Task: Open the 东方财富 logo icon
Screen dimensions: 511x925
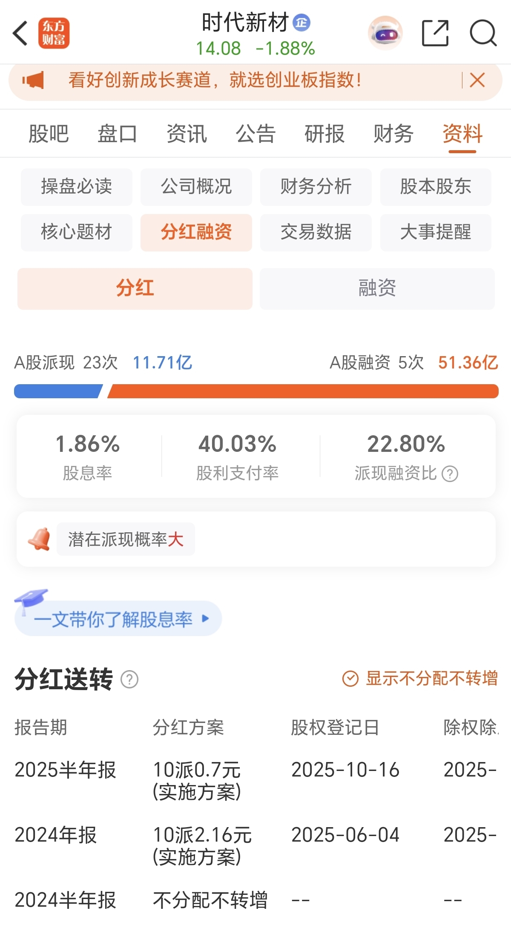Action: (x=54, y=33)
